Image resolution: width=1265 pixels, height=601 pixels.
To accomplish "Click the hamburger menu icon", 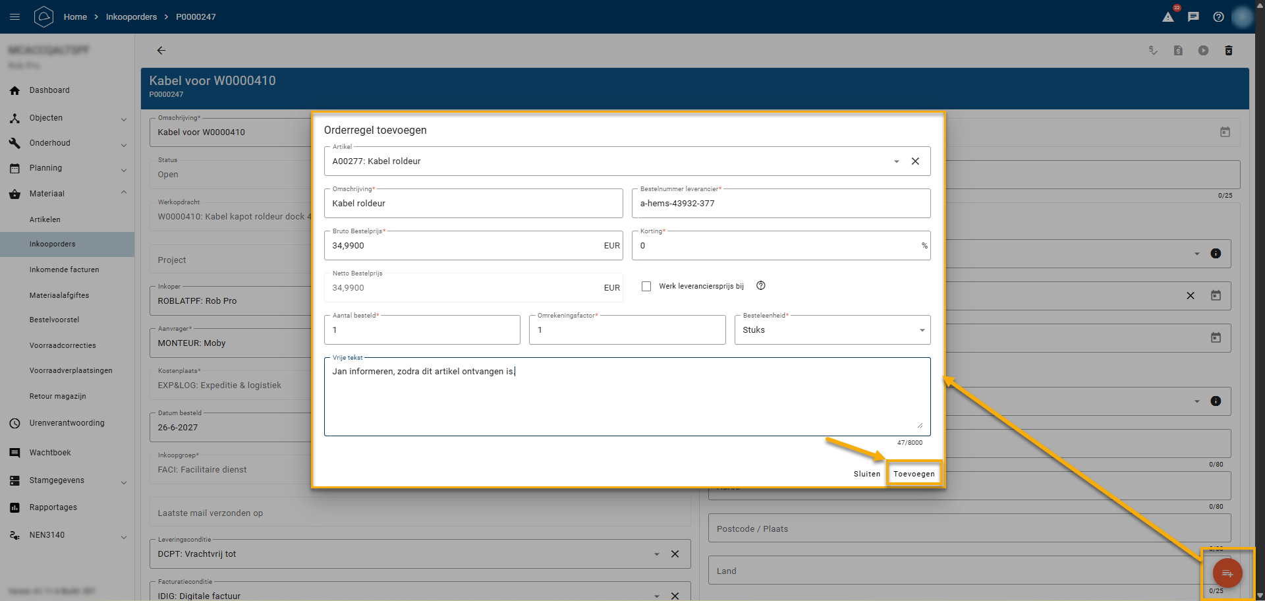I will [x=14, y=16].
